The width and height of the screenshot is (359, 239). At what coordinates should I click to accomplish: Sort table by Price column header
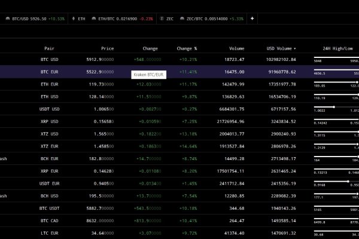click(107, 48)
